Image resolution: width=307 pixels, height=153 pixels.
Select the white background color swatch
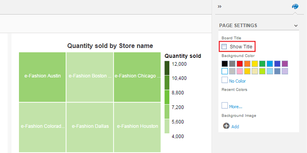coord(225,71)
